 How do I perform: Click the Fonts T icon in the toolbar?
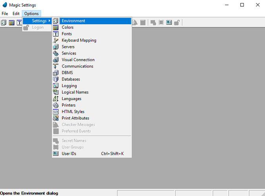19,22
